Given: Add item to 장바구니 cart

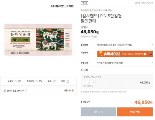Looking at the screenshot, I should coord(98,112).
